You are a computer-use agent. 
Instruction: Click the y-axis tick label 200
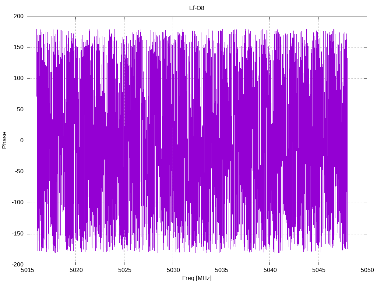(x=19, y=16)
